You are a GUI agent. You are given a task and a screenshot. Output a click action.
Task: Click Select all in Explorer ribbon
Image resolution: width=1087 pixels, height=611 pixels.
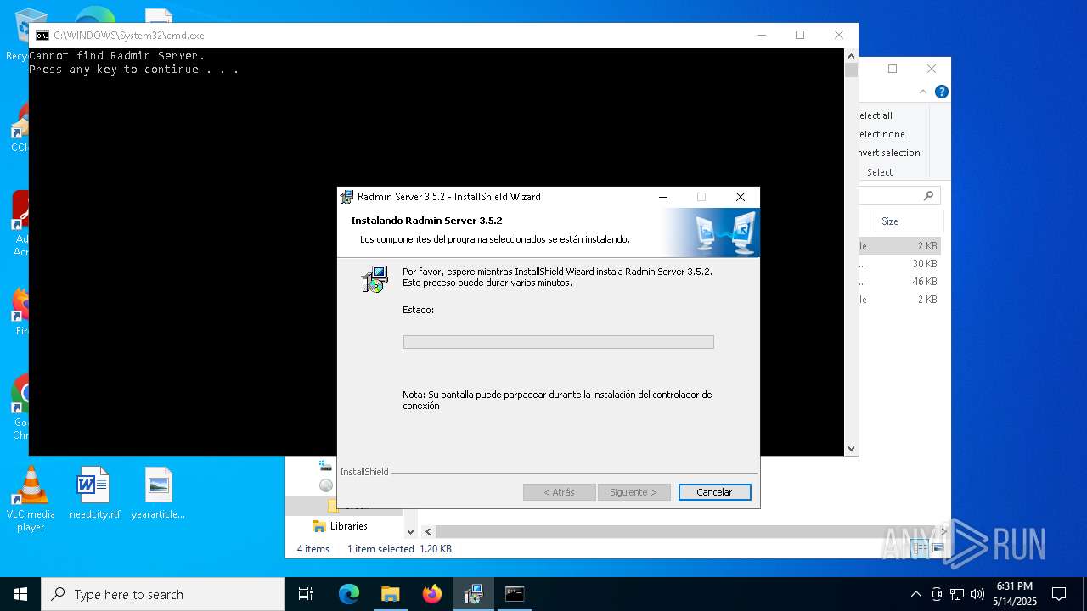pyautogui.click(x=875, y=115)
